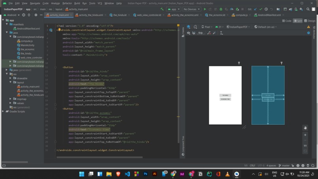Collapse the manifests folder
Screen dimensions: 318x179
(x=7, y=24)
